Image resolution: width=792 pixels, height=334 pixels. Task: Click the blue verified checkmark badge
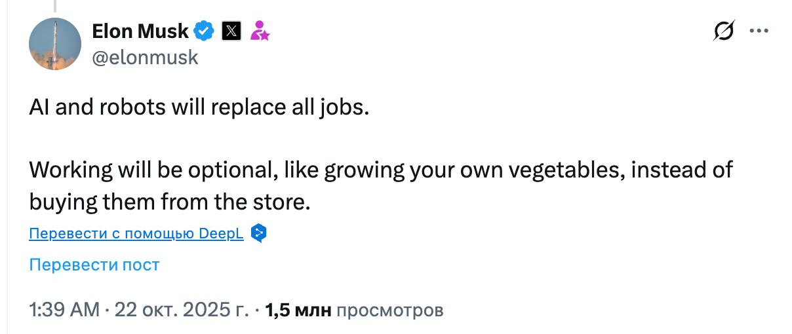(205, 31)
